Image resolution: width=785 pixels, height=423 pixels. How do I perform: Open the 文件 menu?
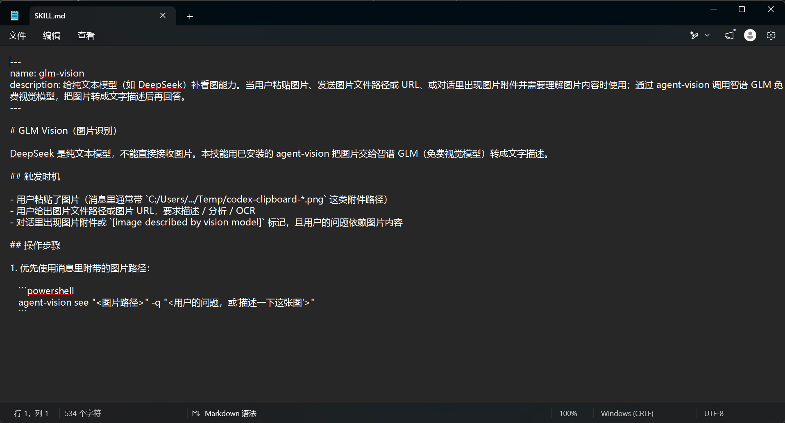(x=17, y=36)
